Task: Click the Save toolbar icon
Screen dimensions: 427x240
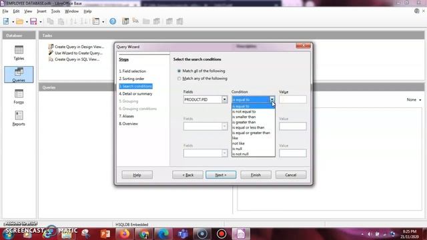Action: [33, 21]
